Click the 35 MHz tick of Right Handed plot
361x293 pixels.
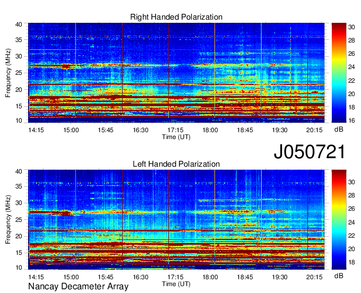tap(19, 40)
